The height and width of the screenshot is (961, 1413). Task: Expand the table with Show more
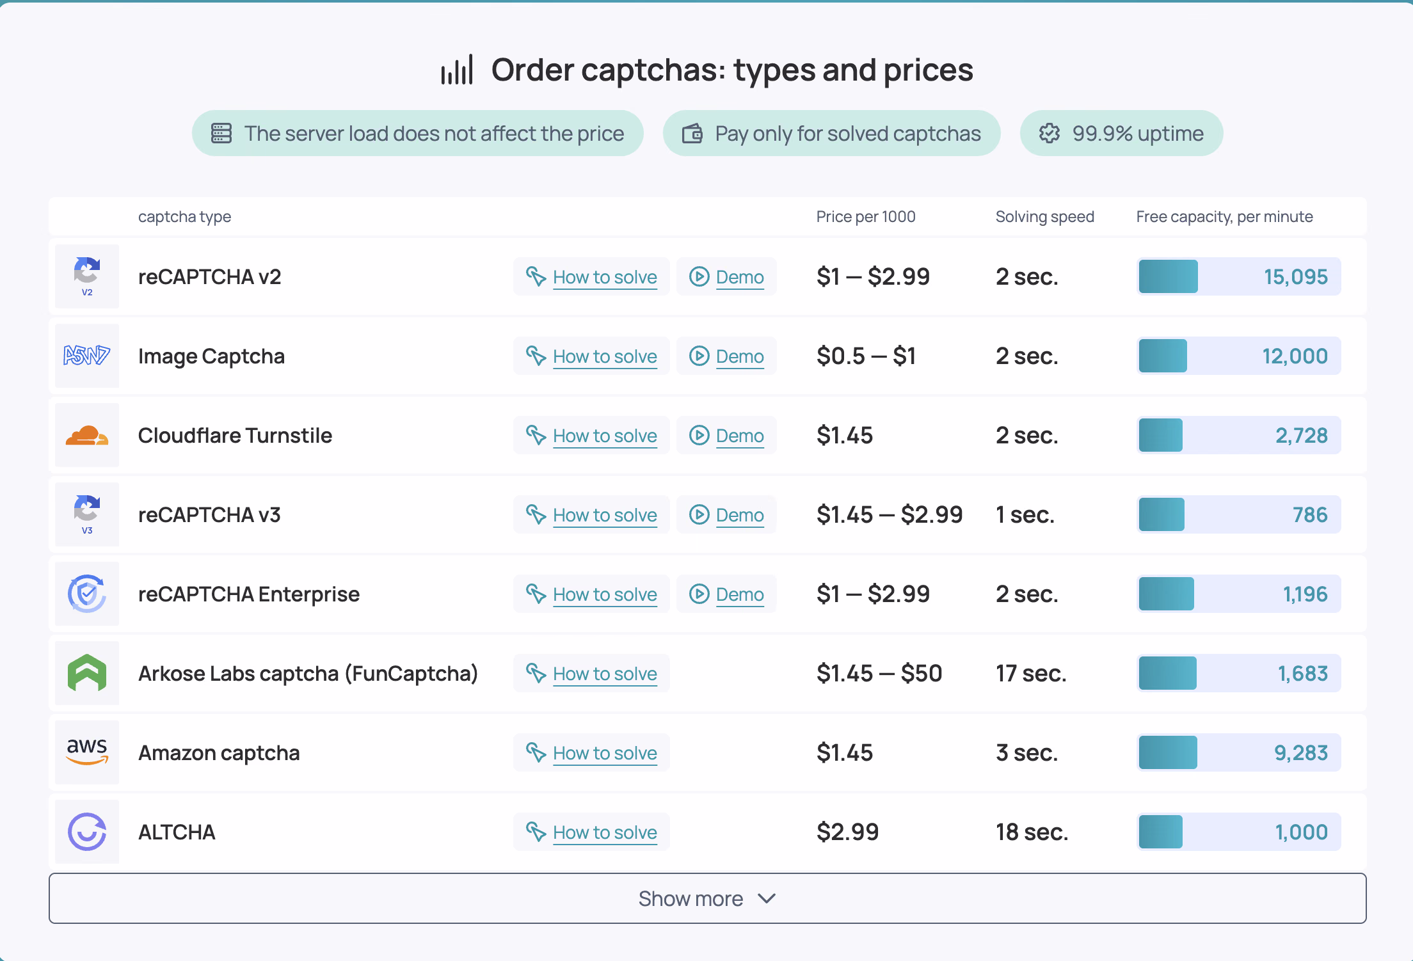707,898
